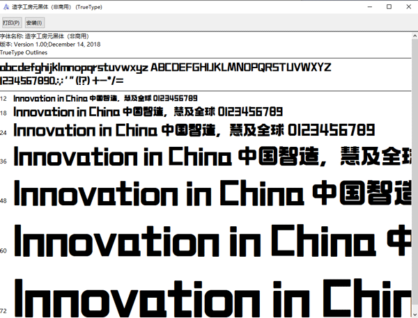Click the size 60 sample text line
The height and width of the screenshot is (318, 418).
(212, 241)
